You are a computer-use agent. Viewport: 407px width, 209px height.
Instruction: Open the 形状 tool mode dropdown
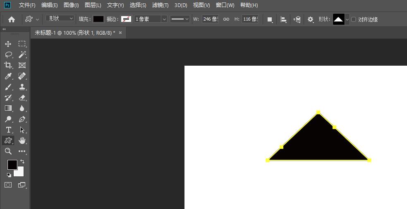point(60,19)
